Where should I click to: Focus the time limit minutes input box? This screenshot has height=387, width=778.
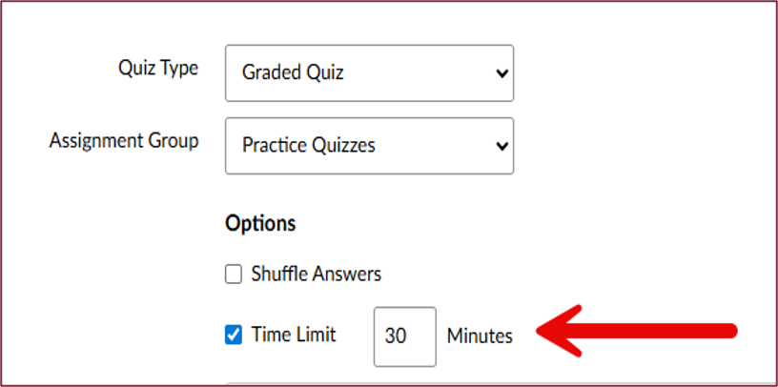pyautogui.click(x=404, y=336)
